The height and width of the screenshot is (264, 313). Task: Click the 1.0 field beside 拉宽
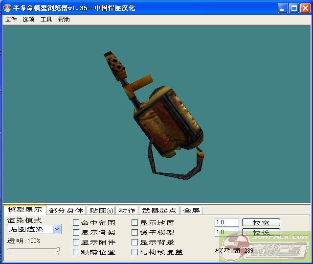click(x=226, y=222)
